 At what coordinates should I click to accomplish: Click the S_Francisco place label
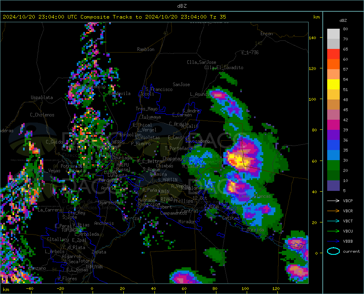tap(159, 89)
